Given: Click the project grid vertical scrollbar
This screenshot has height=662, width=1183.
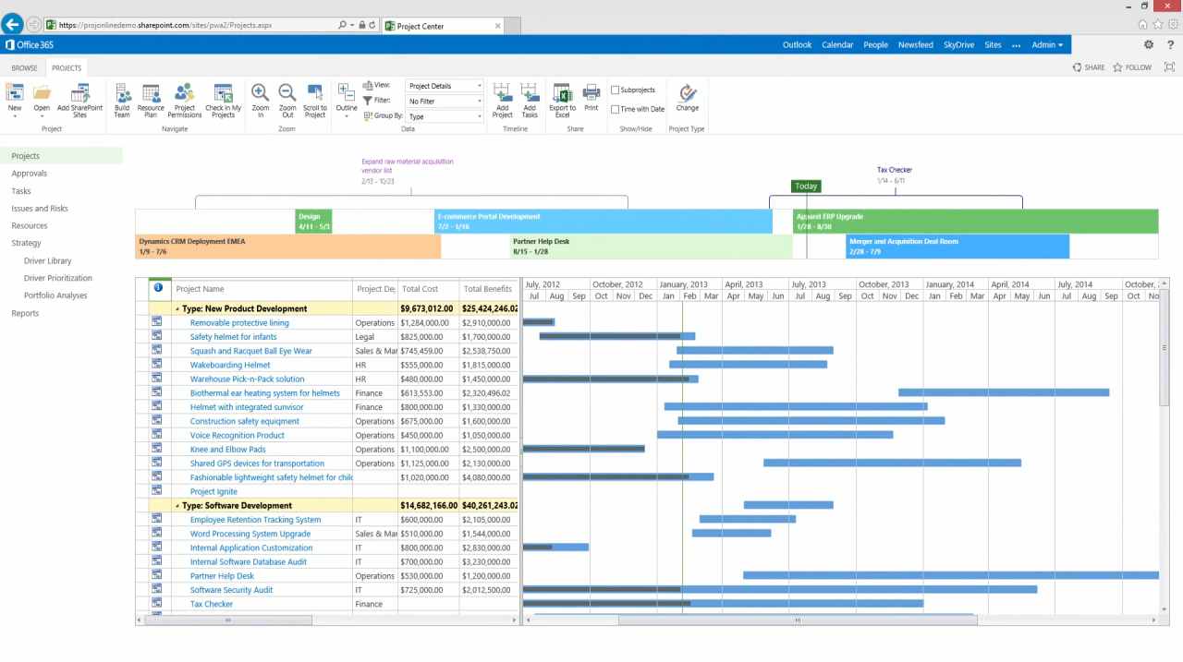Looking at the screenshot, I should click(1164, 346).
